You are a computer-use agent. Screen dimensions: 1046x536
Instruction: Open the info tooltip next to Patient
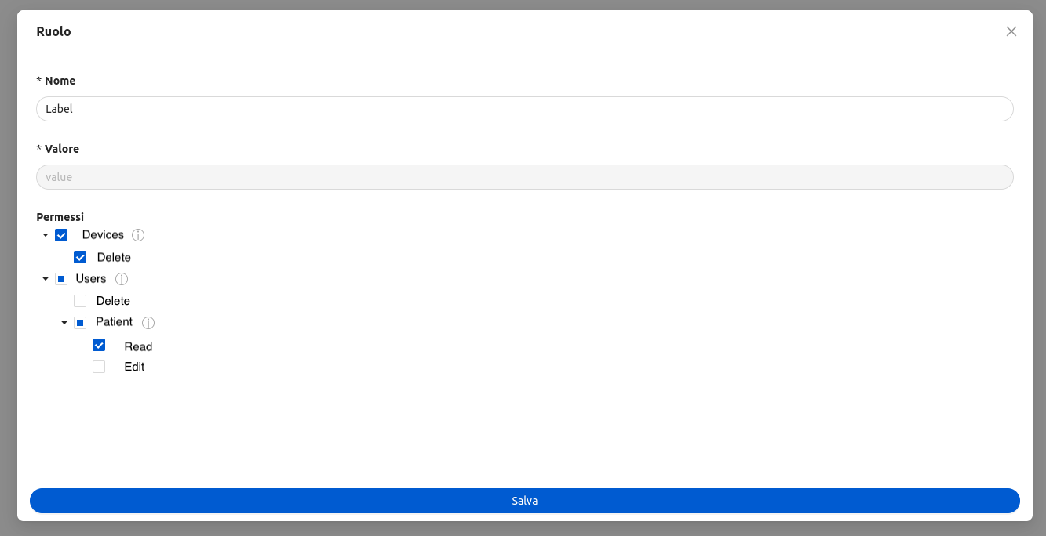point(148,322)
